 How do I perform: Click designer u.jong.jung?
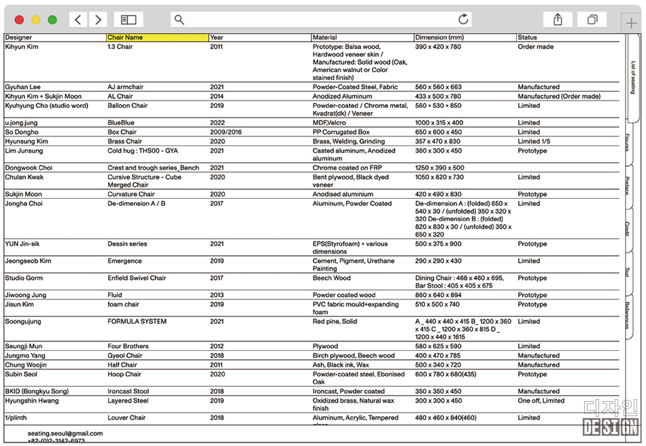pyautogui.click(x=21, y=123)
